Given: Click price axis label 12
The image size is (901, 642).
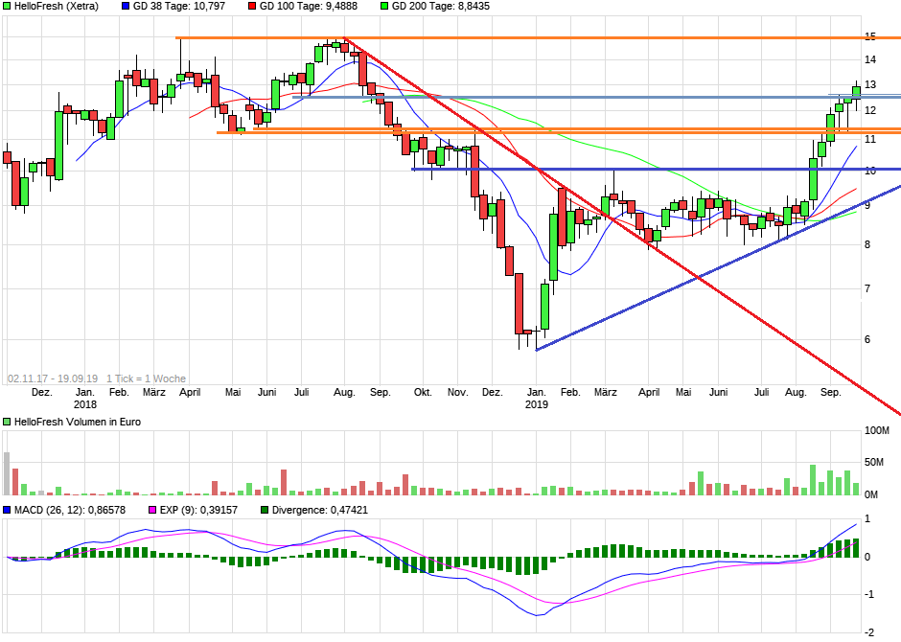Looking at the screenshot, I should click(x=870, y=110).
